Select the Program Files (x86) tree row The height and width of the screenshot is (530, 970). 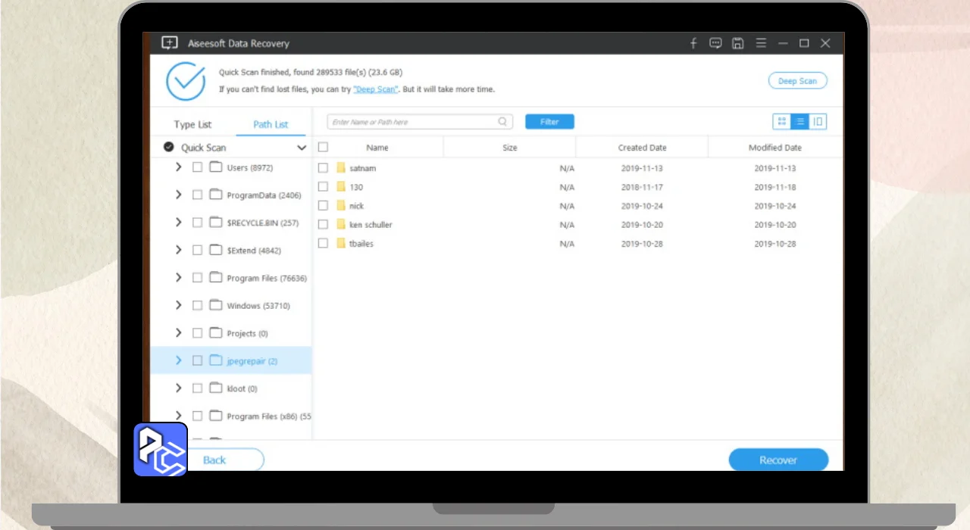[x=231, y=416]
